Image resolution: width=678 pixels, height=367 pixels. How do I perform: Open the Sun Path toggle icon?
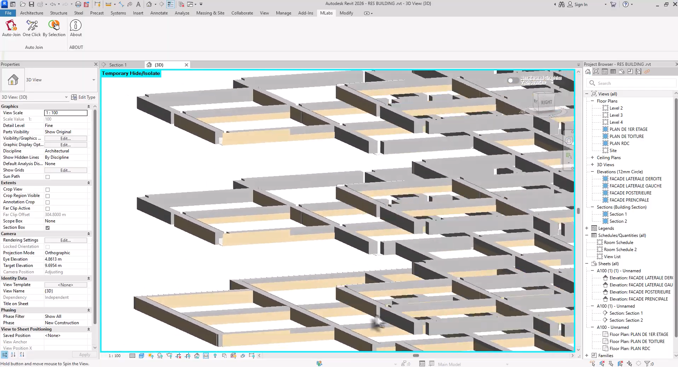(x=150, y=356)
